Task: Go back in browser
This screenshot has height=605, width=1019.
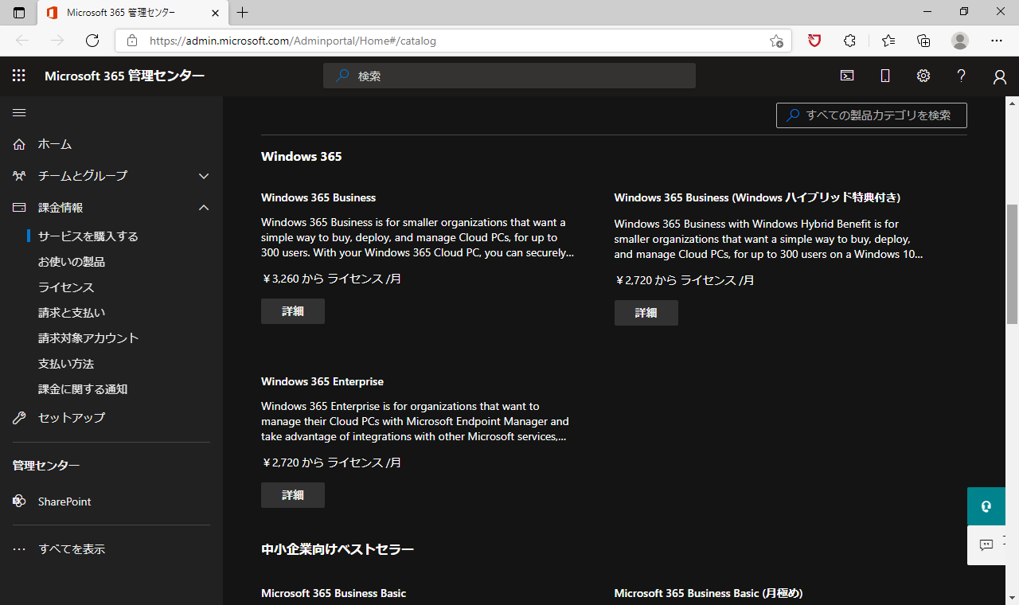Action: click(22, 41)
